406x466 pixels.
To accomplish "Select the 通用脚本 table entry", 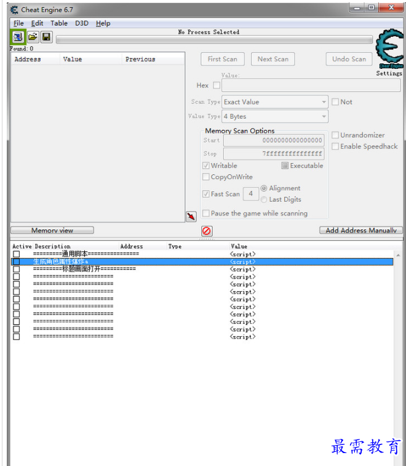I will point(202,254).
